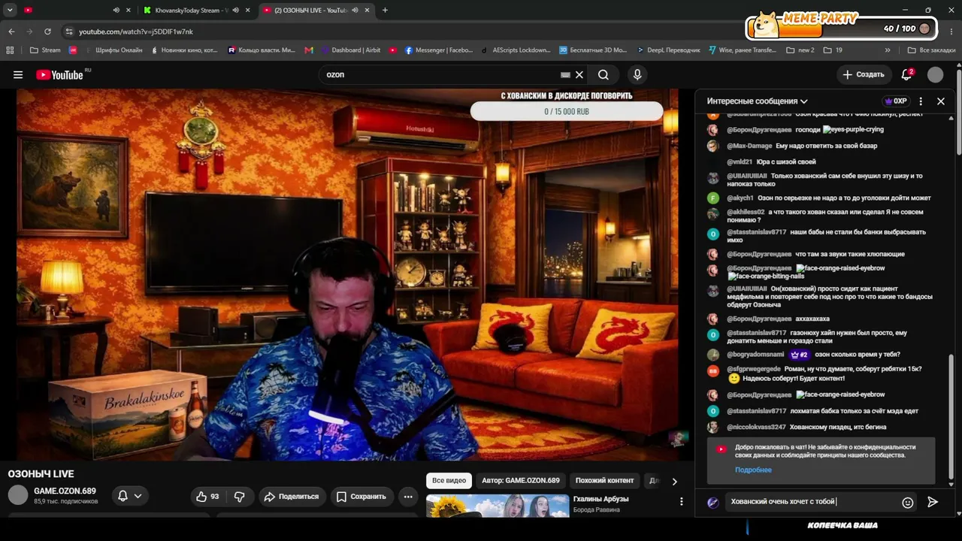Click the Meme Party 40/100 progress bar

(842, 29)
